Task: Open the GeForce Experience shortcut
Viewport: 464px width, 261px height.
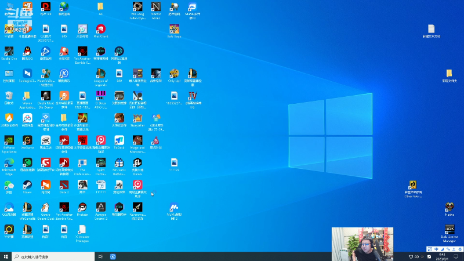Action: pyautogui.click(x=9, y=144)
